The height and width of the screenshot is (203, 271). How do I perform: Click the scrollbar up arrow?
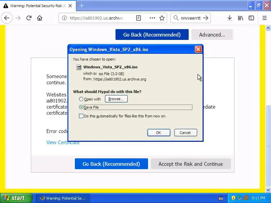[268, 28]
